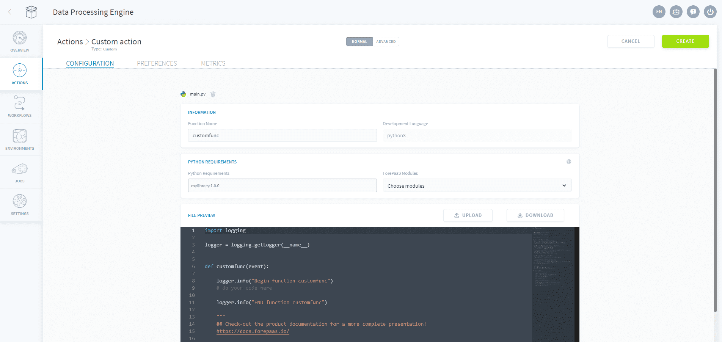Click the Check-out product documentation comment line
Viewport: 722px width, 342px height.
click(321, 324)
